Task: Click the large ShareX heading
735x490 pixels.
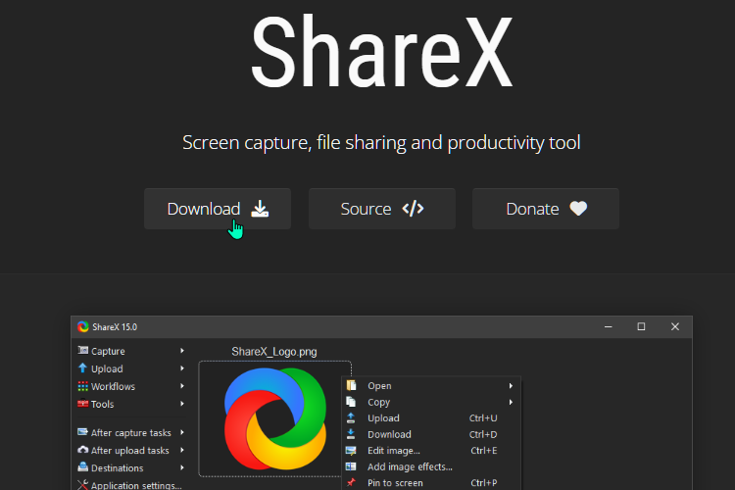Action: (382, 52)
